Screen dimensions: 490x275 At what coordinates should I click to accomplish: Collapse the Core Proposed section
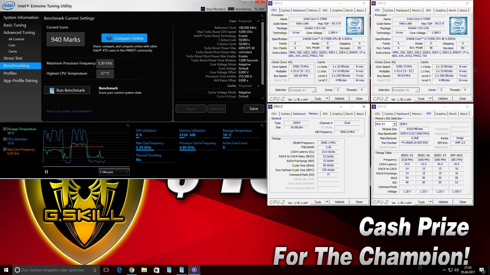(258, 21)
